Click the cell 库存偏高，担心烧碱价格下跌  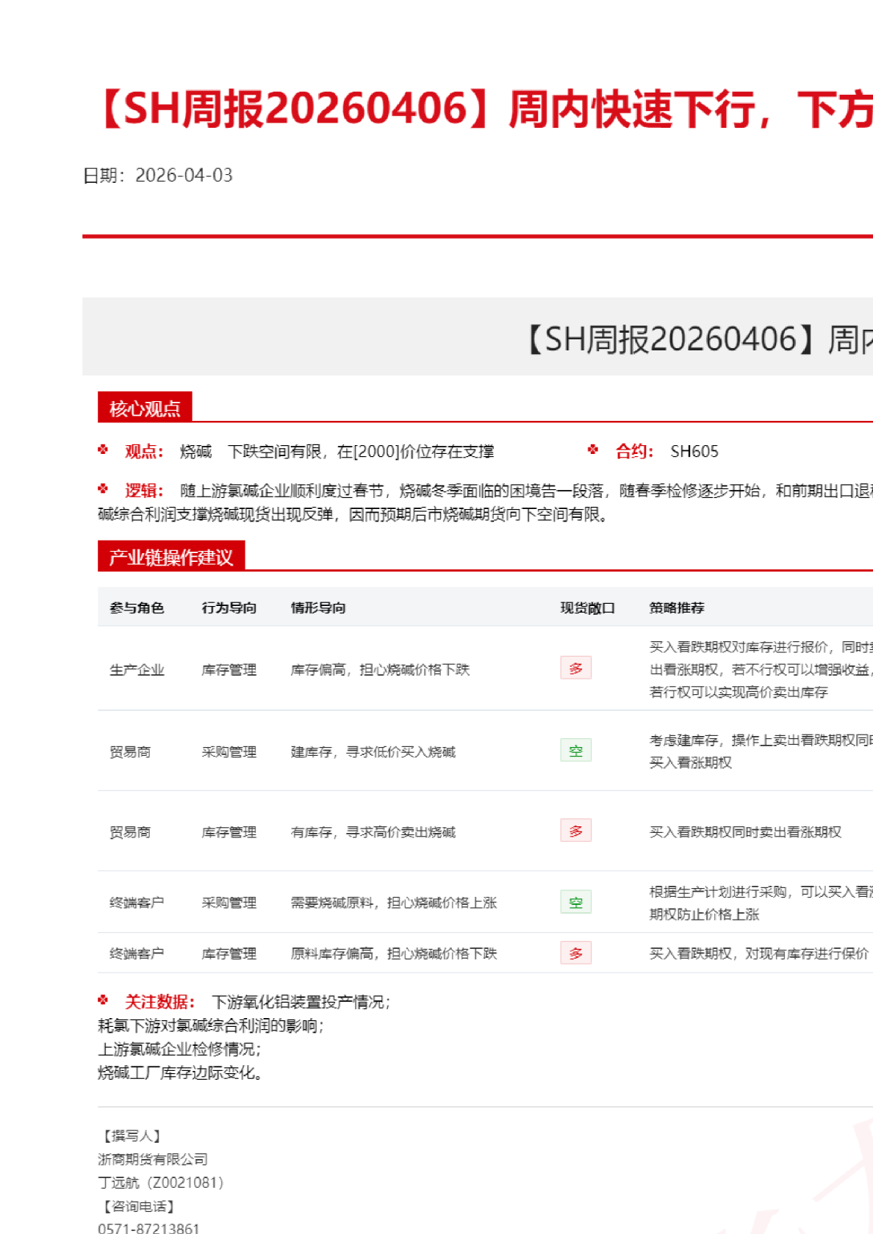380,670
